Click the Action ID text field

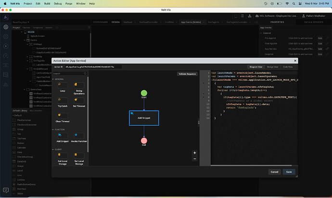[93, 67]
